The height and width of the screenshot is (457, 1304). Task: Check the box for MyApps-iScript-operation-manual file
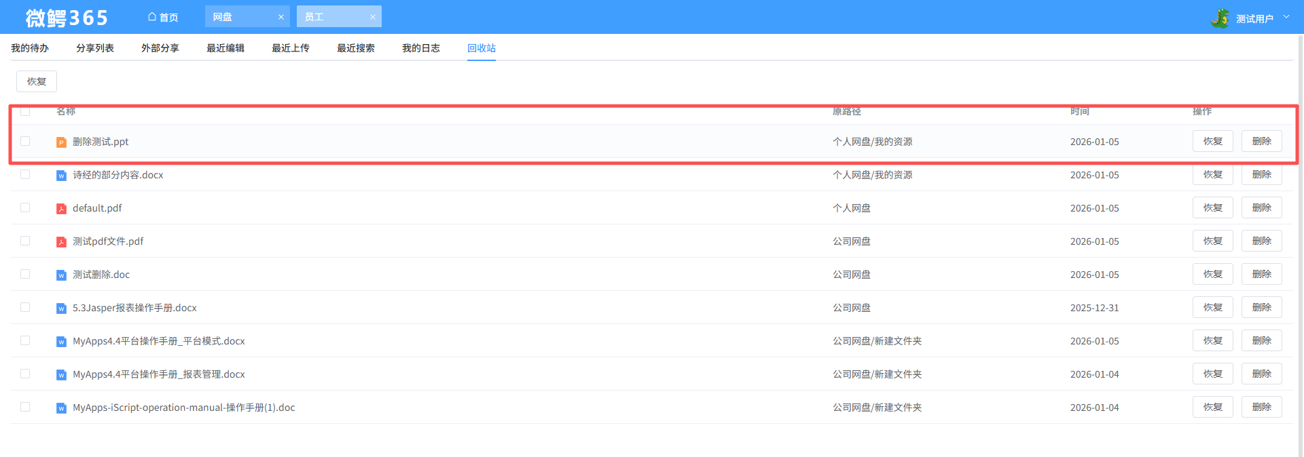[25, 407]
